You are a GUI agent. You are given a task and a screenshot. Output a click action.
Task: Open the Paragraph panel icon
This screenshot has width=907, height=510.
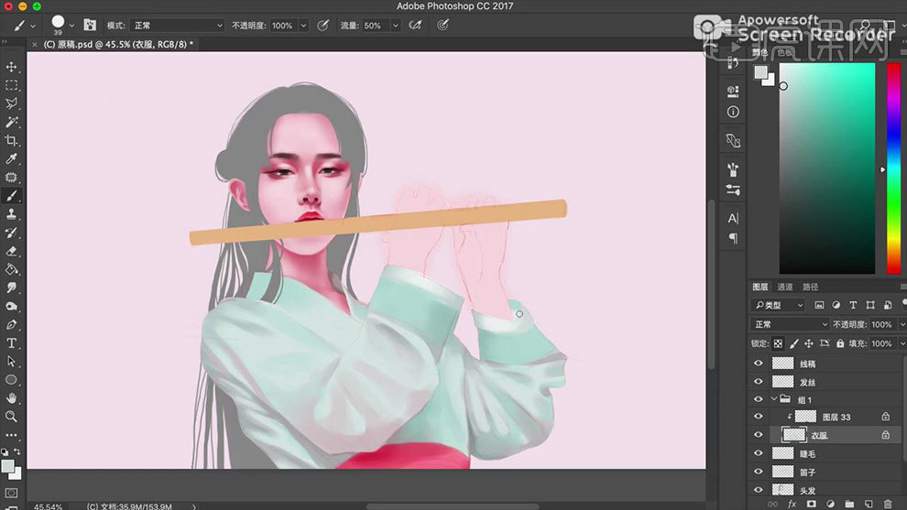[733, 238]
